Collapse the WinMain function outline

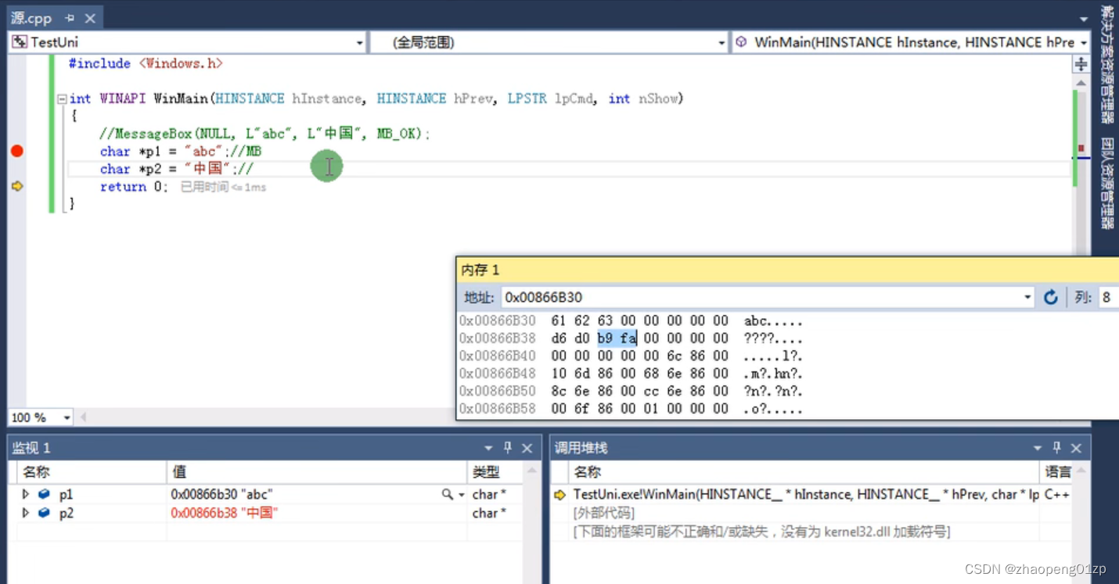click(x=62, y=99)
